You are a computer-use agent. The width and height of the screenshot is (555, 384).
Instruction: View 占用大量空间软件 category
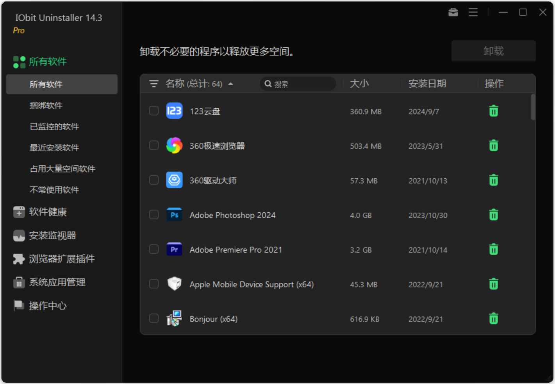(x=62, y=169)
